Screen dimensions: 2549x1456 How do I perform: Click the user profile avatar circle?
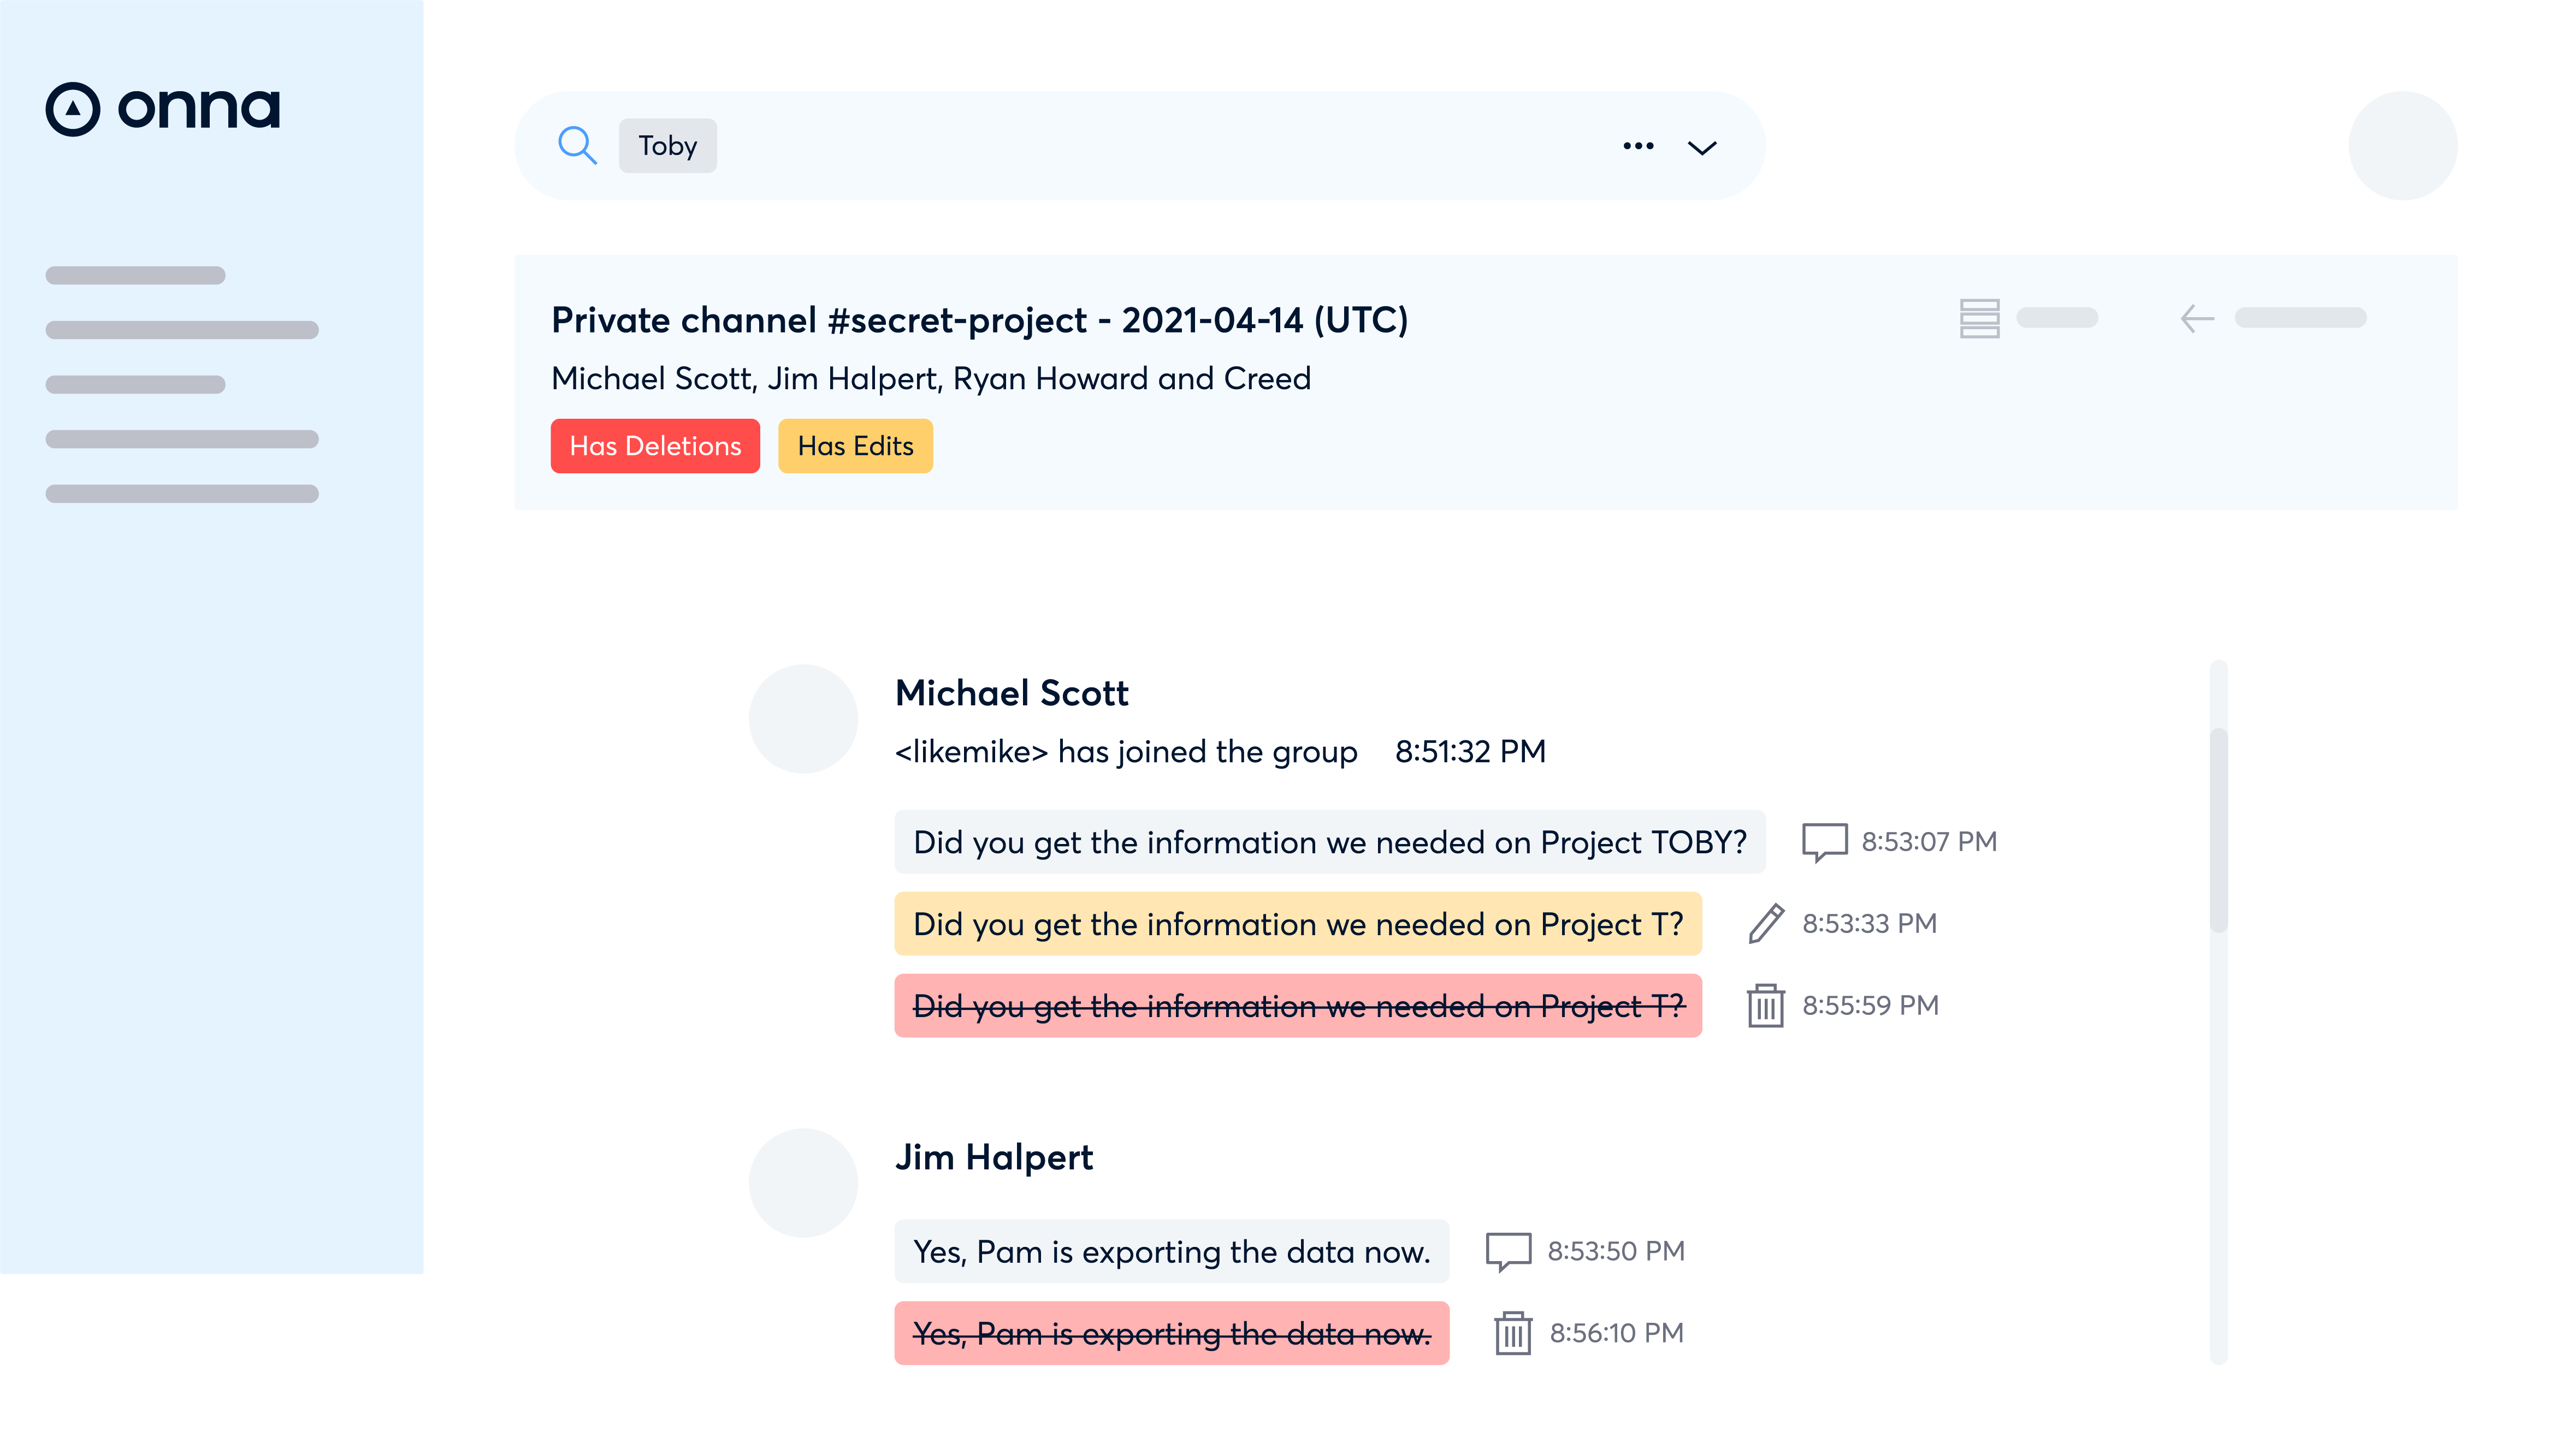2402,146
